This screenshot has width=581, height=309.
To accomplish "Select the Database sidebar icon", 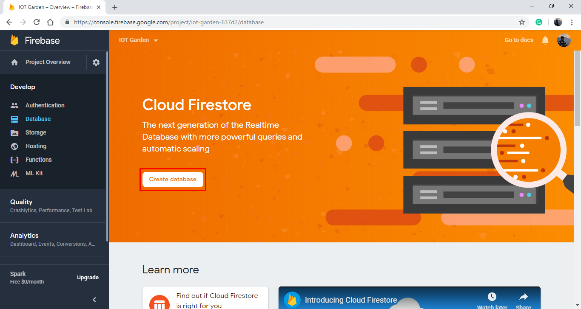I will [15, 119].
